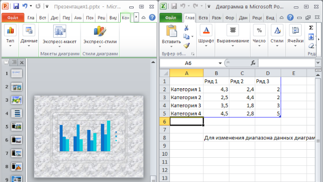Select column A header
This screenshot has height=182, width=323.
pos(187,73)
